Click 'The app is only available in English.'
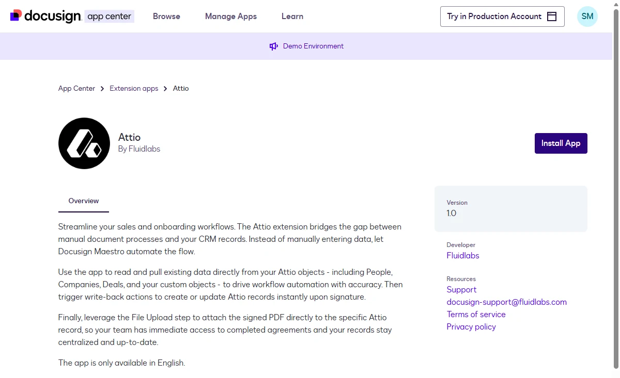Viewport: 620px width, 378px height. click(x=121, y=363)
